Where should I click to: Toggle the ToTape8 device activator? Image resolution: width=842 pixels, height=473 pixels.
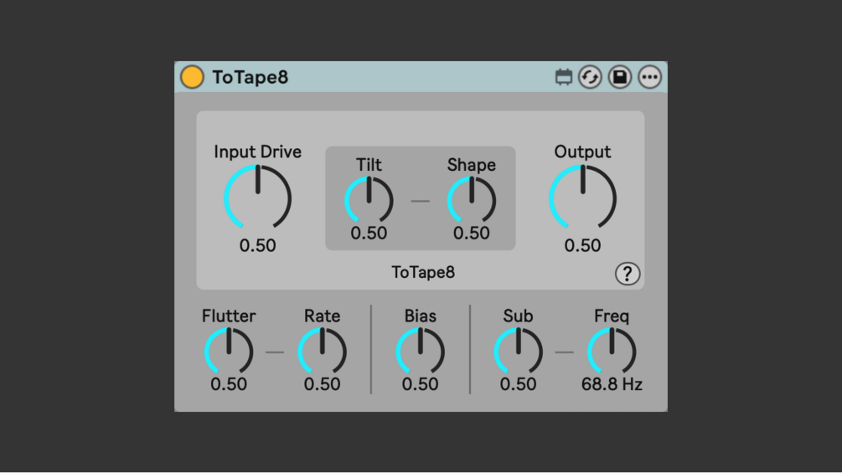pyautogui.click(x=192, y=77)
